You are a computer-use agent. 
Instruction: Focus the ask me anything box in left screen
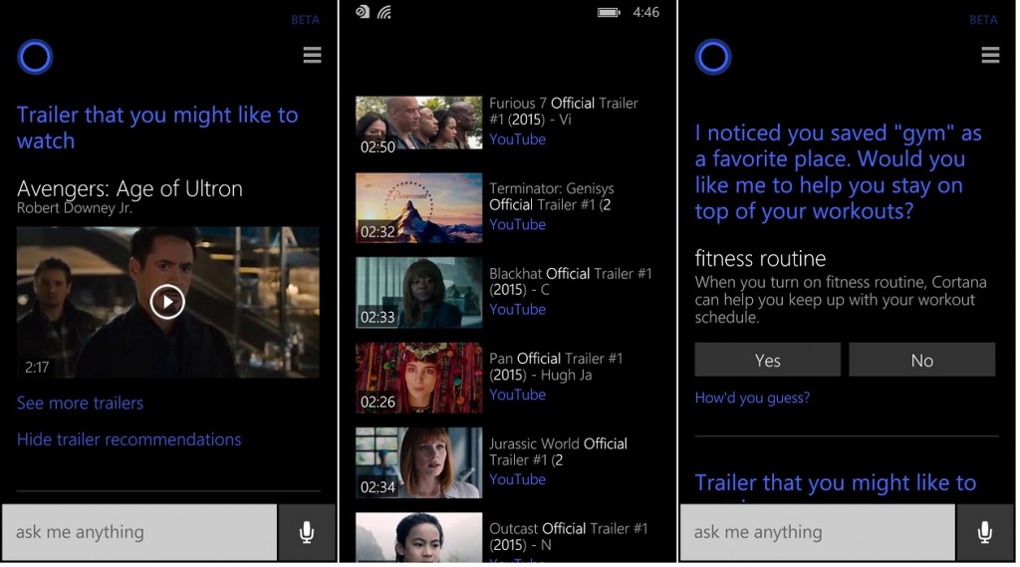[139, 532]
